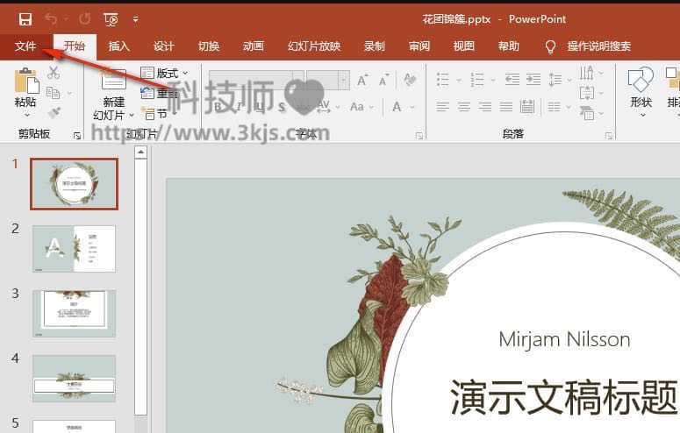Screen dimensions: 680x433
Task: Toggle numbered list
Action: coord(477,80)
